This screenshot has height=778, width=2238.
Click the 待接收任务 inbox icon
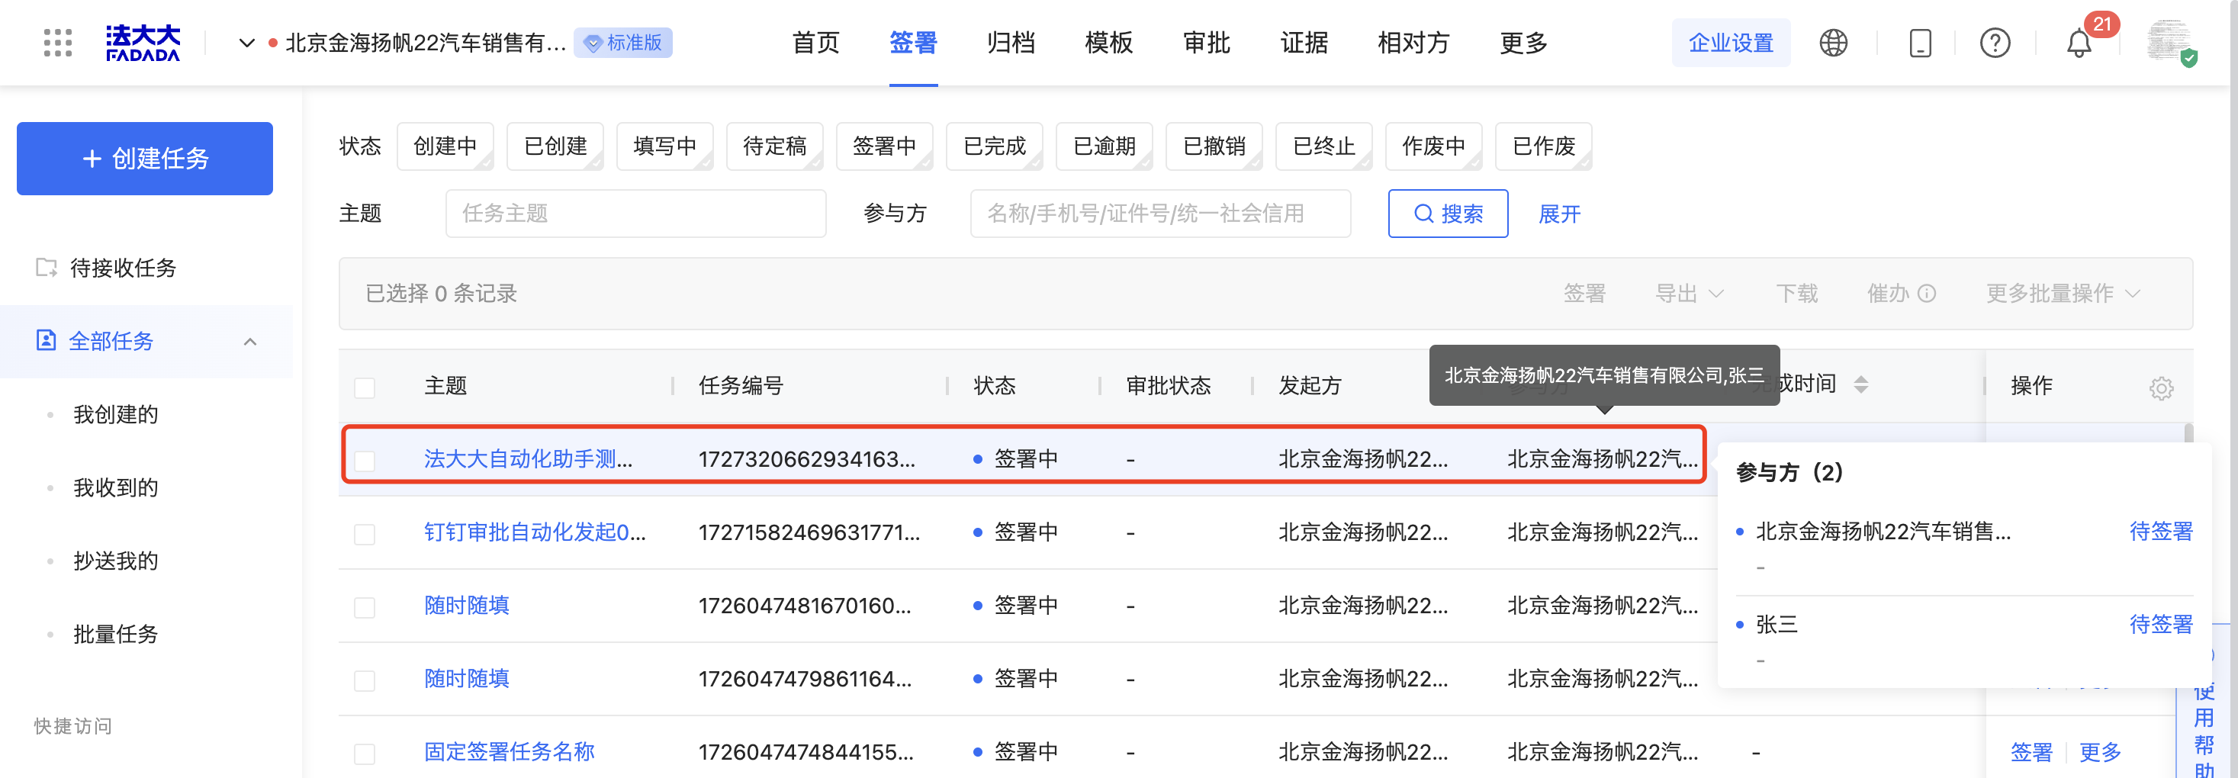[x=46, y=268]
